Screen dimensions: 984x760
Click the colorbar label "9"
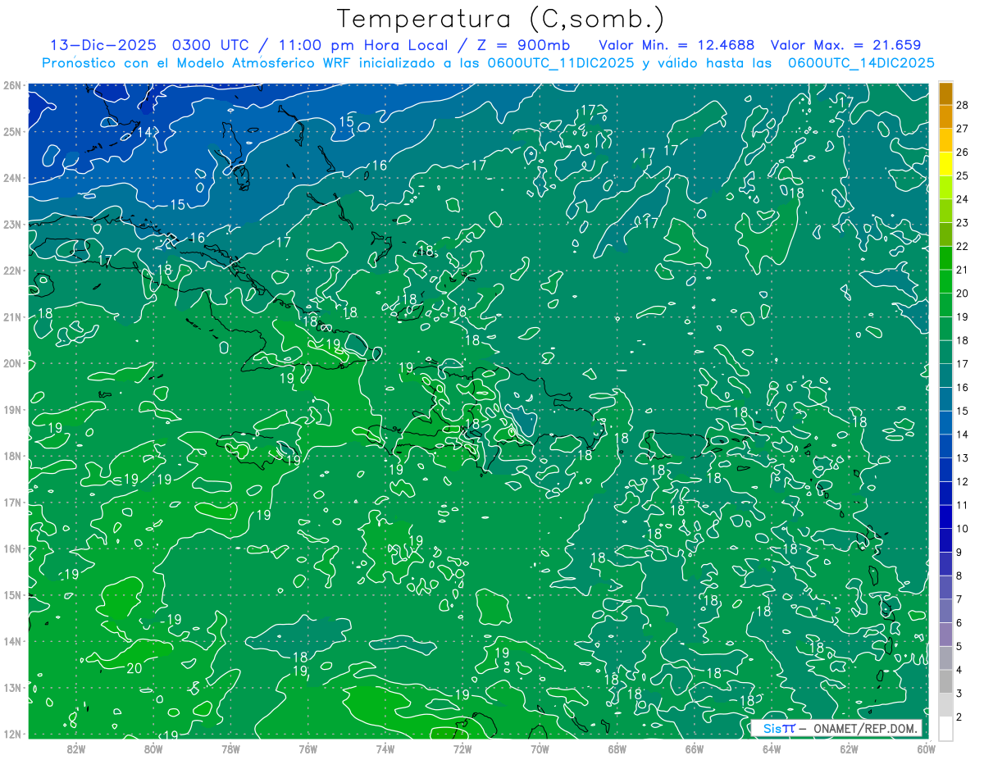click(x=959, y=553)
